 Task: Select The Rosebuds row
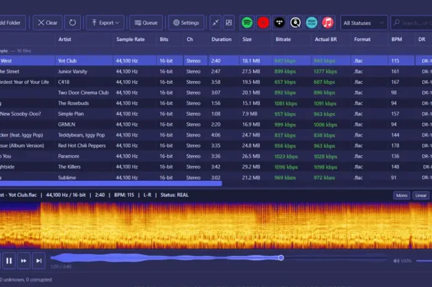tap(216, 103)
